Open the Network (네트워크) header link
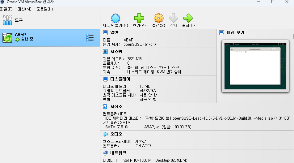The height and width of the screenshot is (163, 294). [118, 153]
